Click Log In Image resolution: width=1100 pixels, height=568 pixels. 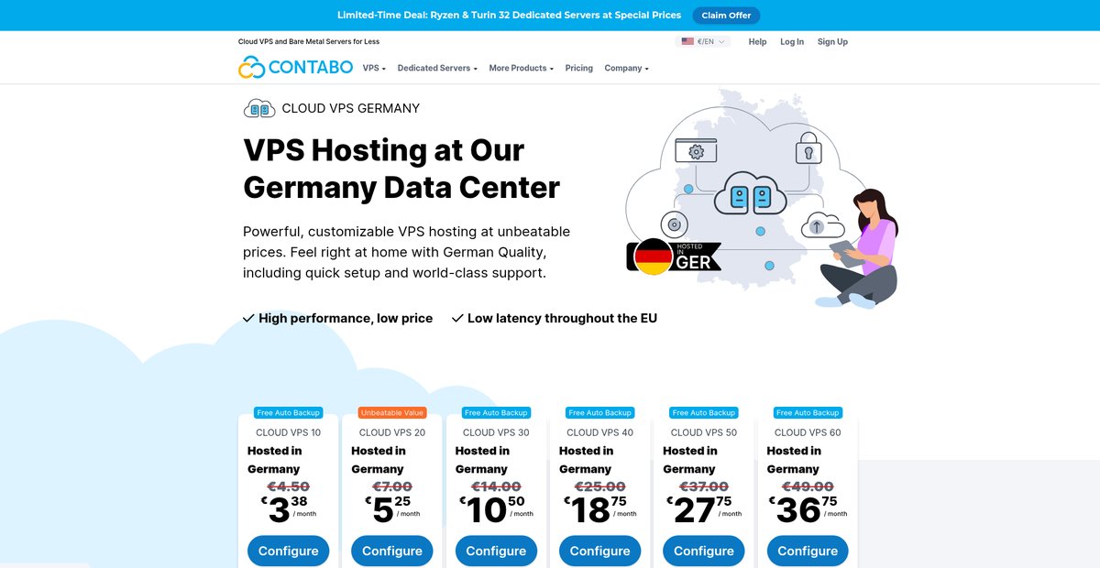click(x=792, y=41)
